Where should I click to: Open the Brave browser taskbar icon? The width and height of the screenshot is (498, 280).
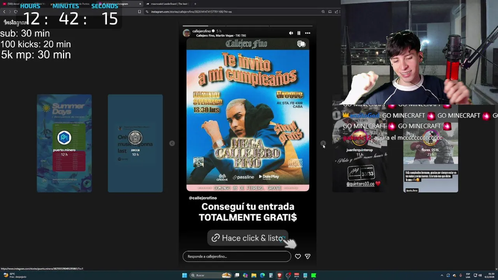(279, 275)
